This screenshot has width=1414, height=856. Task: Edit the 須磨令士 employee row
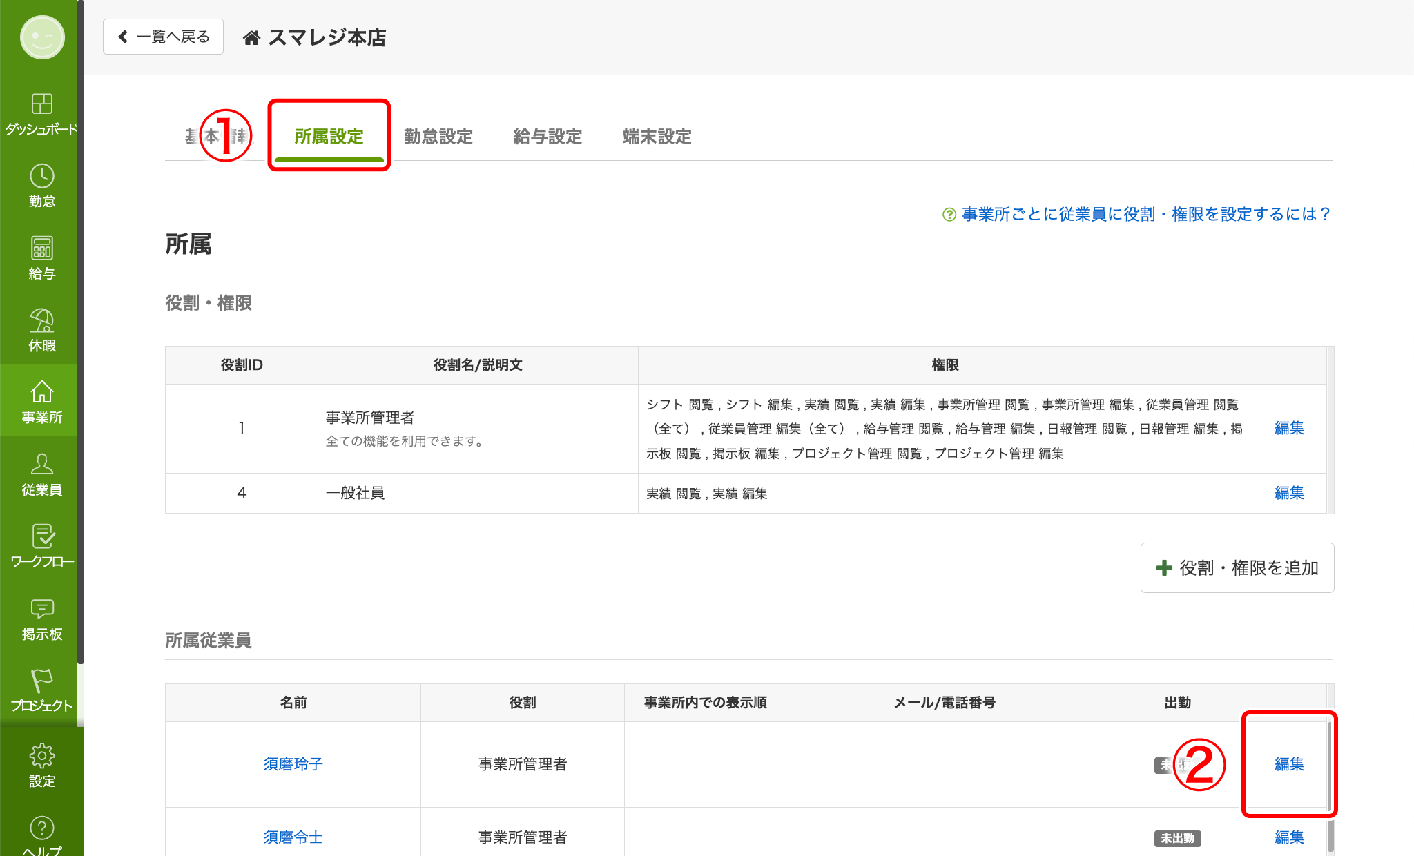(x=1289, y=837)
